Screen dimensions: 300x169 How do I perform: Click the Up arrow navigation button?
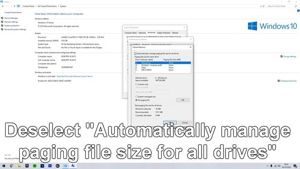pos(15,6)
